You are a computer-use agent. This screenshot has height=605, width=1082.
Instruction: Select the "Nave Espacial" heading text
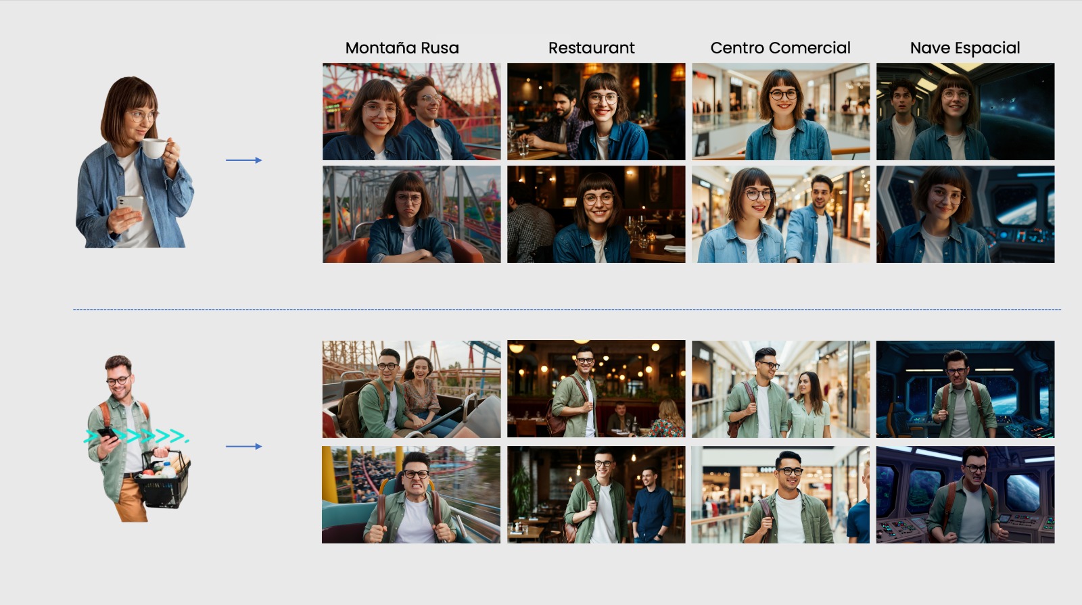point(965,48)
